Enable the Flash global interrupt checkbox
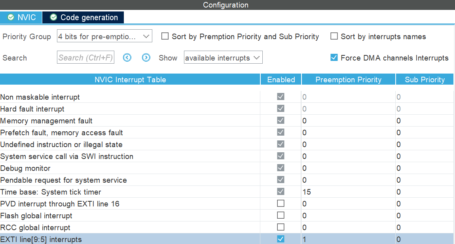 281,216
